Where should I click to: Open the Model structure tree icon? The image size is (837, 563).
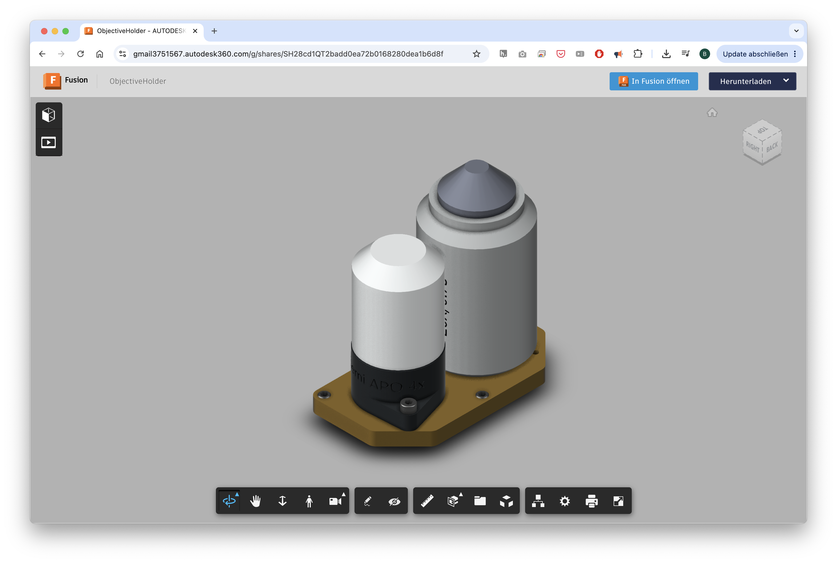(538, 501)
